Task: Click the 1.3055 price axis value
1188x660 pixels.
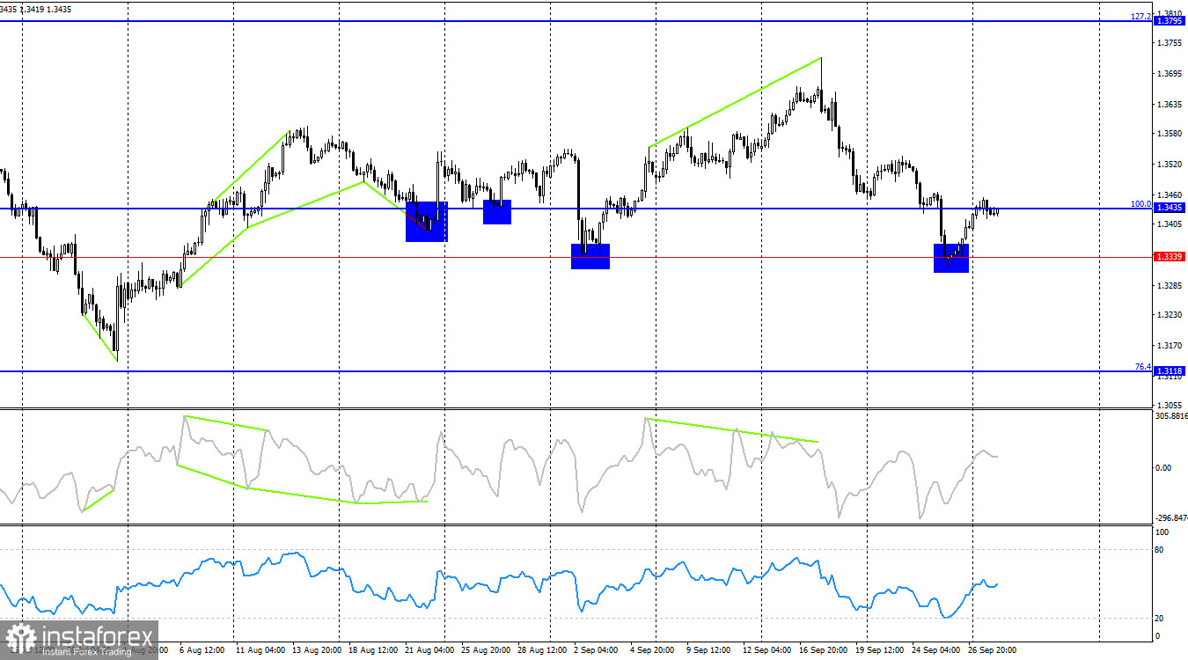Action: [1169, 406]
